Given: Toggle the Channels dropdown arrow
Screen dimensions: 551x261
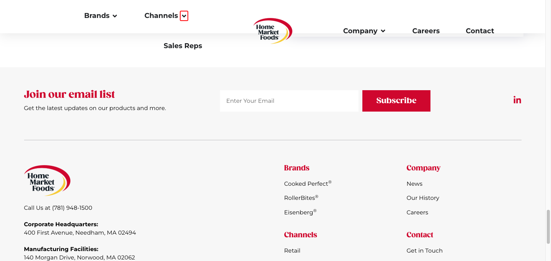Looking at the screenshot, I should (184, 16).
